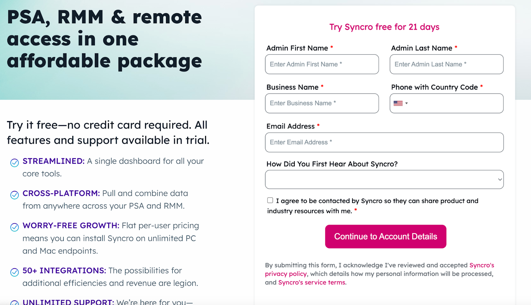Click the checkmark icon beside CROSS-PLATFORM
The width and height of the screenshot is (531, 305).
click(x=14, y=195)
